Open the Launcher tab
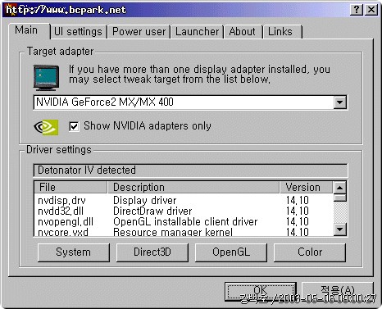The width and height of the screenshot is (382, 309). [x=197, y=32]
